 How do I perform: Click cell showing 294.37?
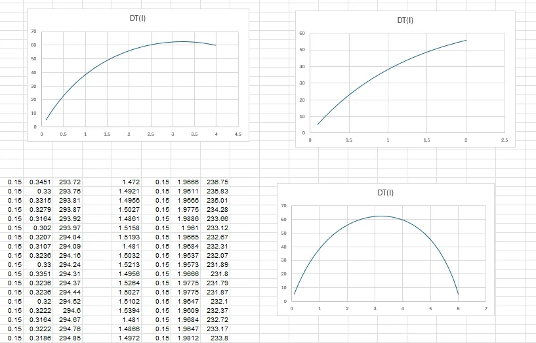(68, 283)
